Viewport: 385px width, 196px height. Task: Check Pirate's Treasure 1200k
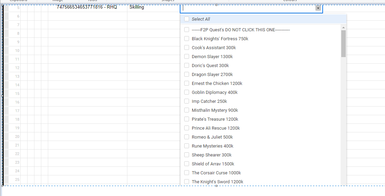coord(187,119)
